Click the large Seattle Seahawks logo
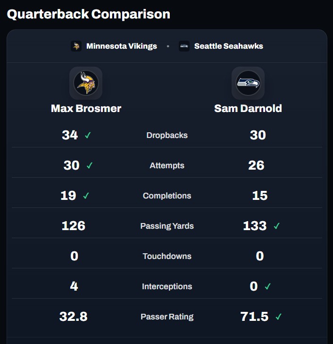Viewport: 333px width, 344px height. [x=248, y=83]
